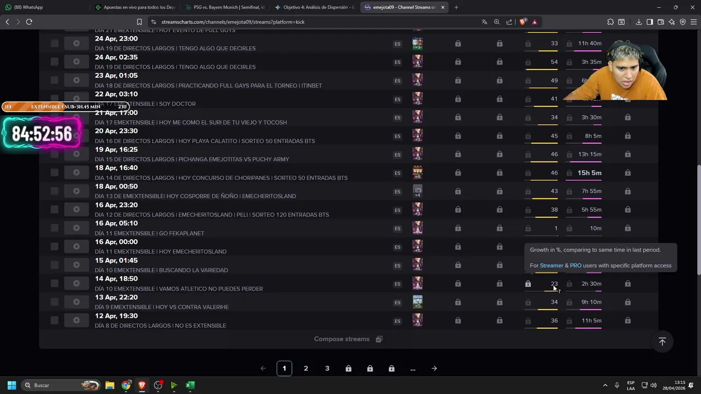Open Excel from the taskbar
The image size is (701, 394).
click(x=190, y=385)
